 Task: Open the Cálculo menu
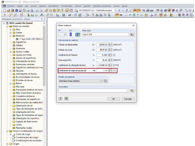[42, 6]
